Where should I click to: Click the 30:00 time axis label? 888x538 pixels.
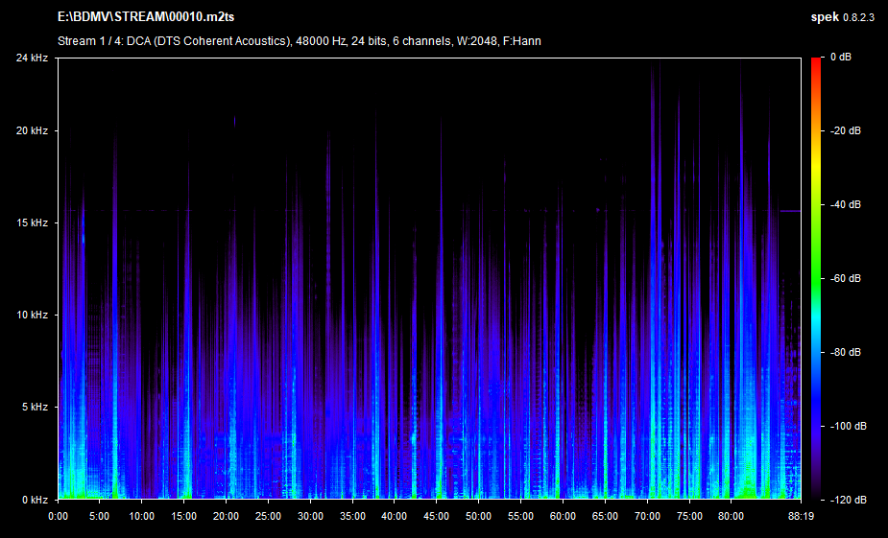(x=310, y=515)
